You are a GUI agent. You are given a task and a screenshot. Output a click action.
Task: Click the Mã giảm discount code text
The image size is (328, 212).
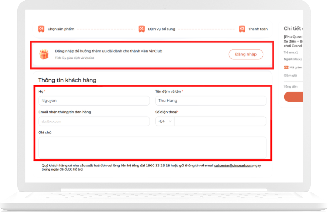coord(296,67)
